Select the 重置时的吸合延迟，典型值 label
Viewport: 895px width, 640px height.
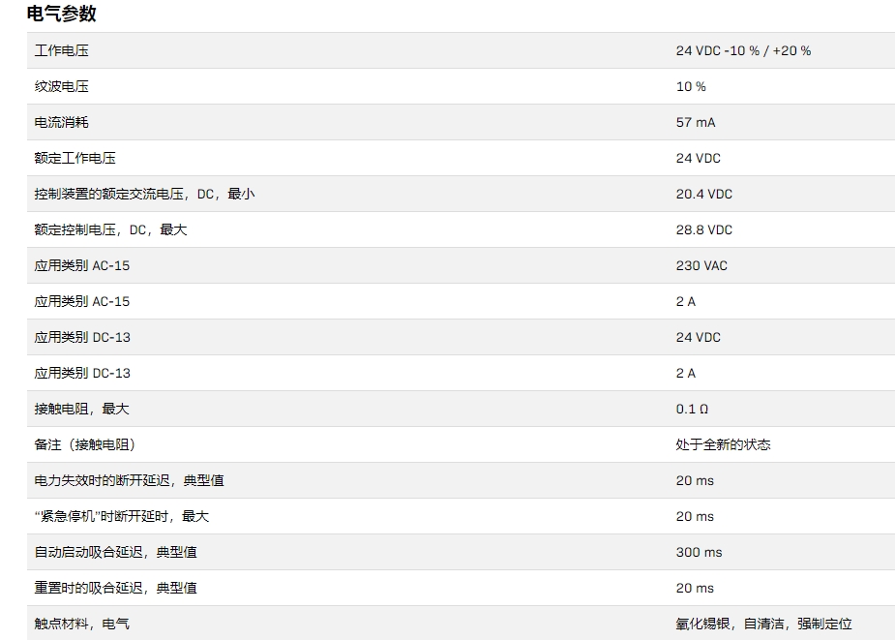coord(116,588)
